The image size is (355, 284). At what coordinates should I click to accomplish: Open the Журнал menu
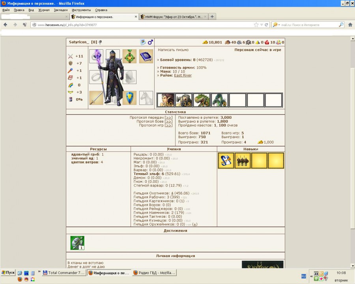point(44,10)
